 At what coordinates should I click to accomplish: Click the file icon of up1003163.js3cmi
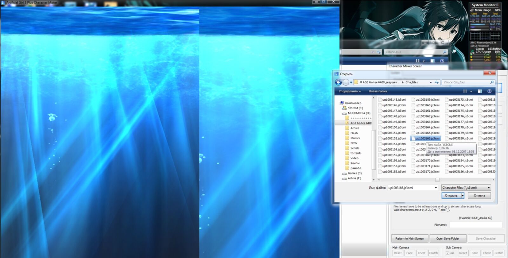coord(413,122)
